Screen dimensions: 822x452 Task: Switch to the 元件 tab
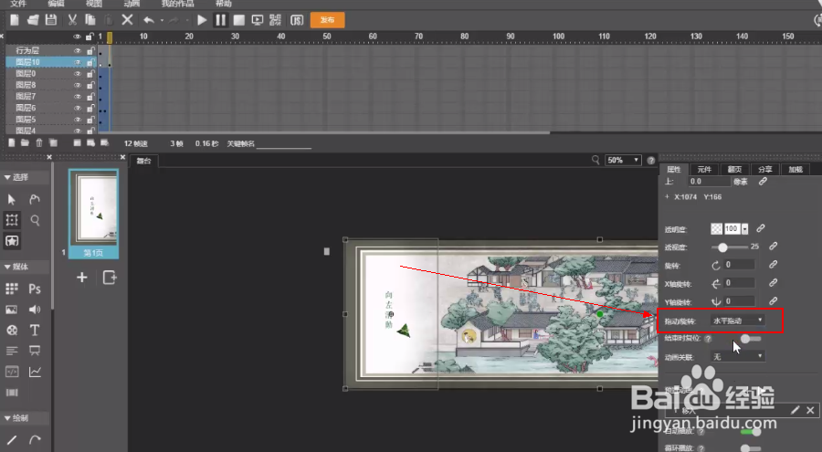point(704,169)
